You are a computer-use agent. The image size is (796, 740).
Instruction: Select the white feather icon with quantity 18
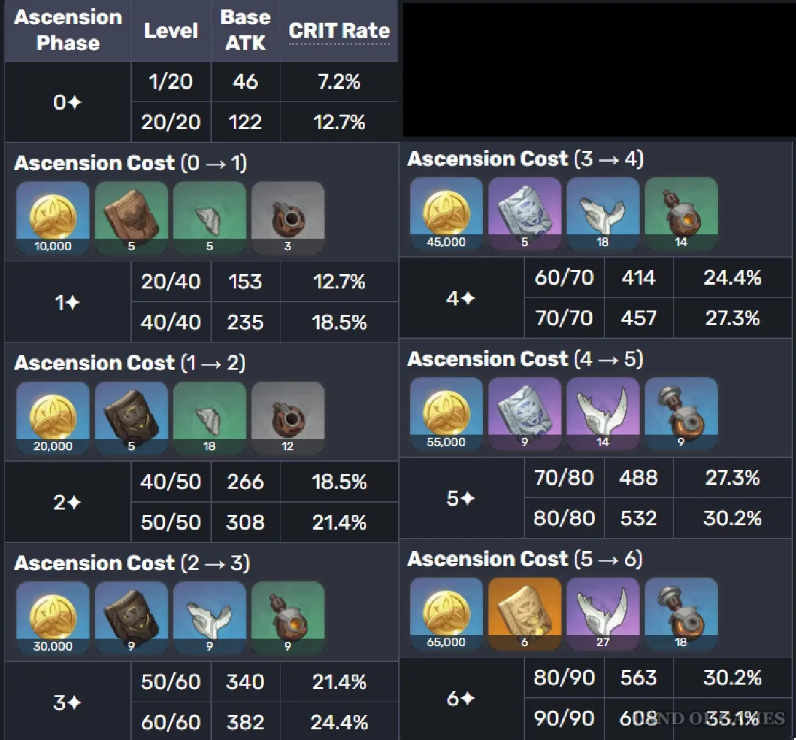click(x=603, y=213)
